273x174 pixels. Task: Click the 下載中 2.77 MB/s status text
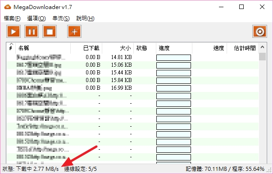click(37, 169)
